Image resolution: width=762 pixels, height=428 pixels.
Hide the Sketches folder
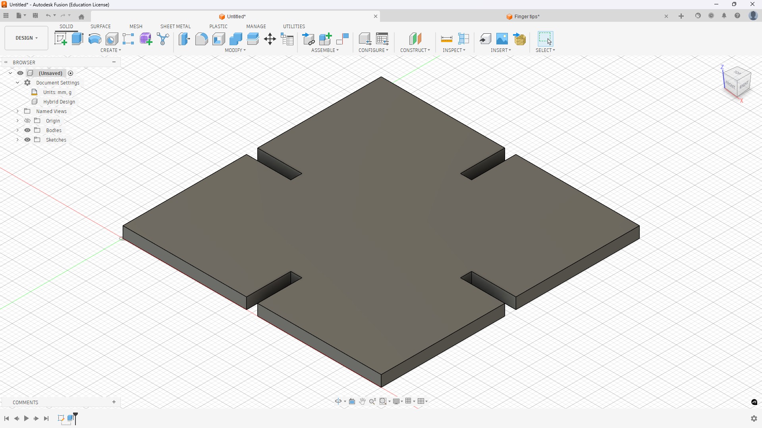[27, 140]
